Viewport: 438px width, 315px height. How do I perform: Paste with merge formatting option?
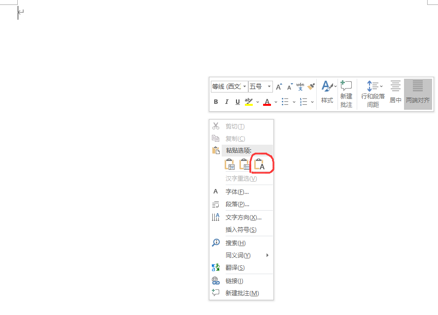coord(244,164)
